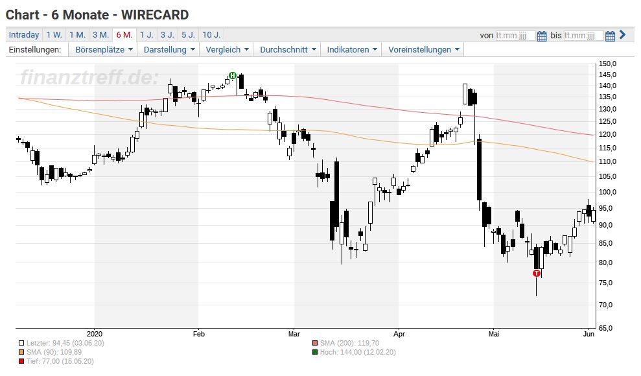Click the 'Einstellungen:' label
The height and width of the screenshot is (376, 641).
click(35, 49)
